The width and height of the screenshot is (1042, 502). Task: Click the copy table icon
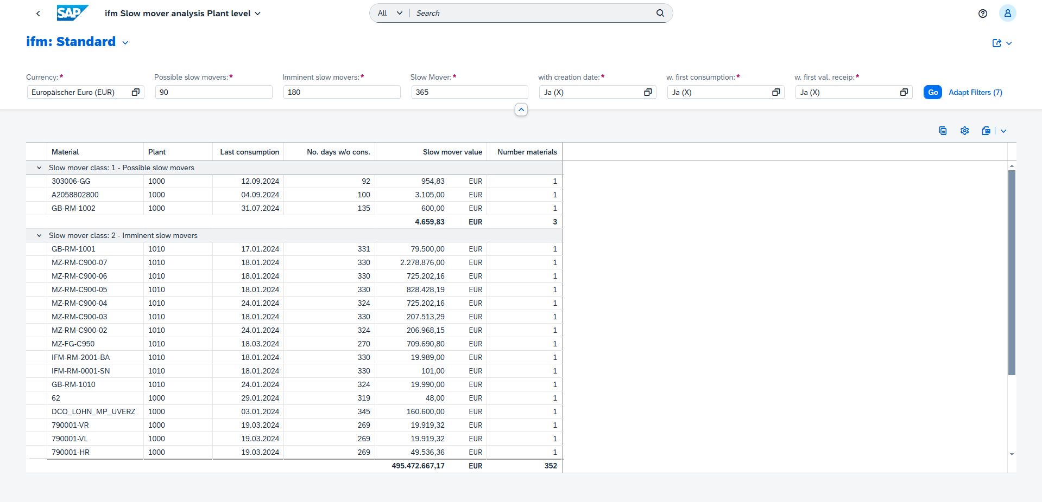943,131
